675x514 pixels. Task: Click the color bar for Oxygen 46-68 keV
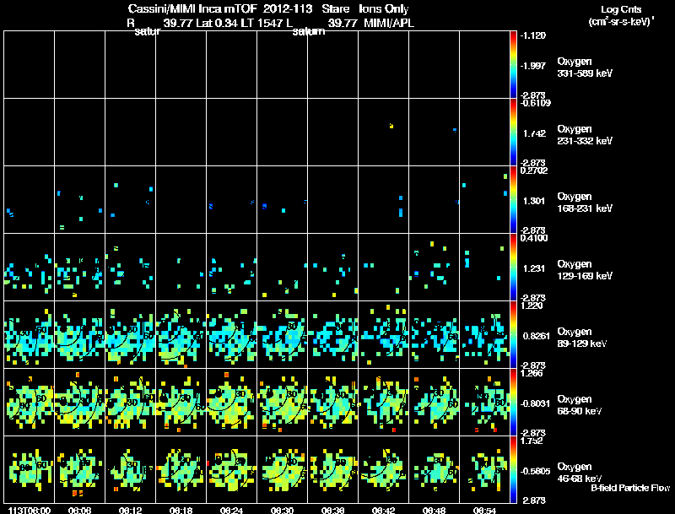point(513,469)
